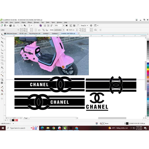The height and width of the screenshot is (149, 149).
Task: Open the Bitmaps menu
Action: 37,22
